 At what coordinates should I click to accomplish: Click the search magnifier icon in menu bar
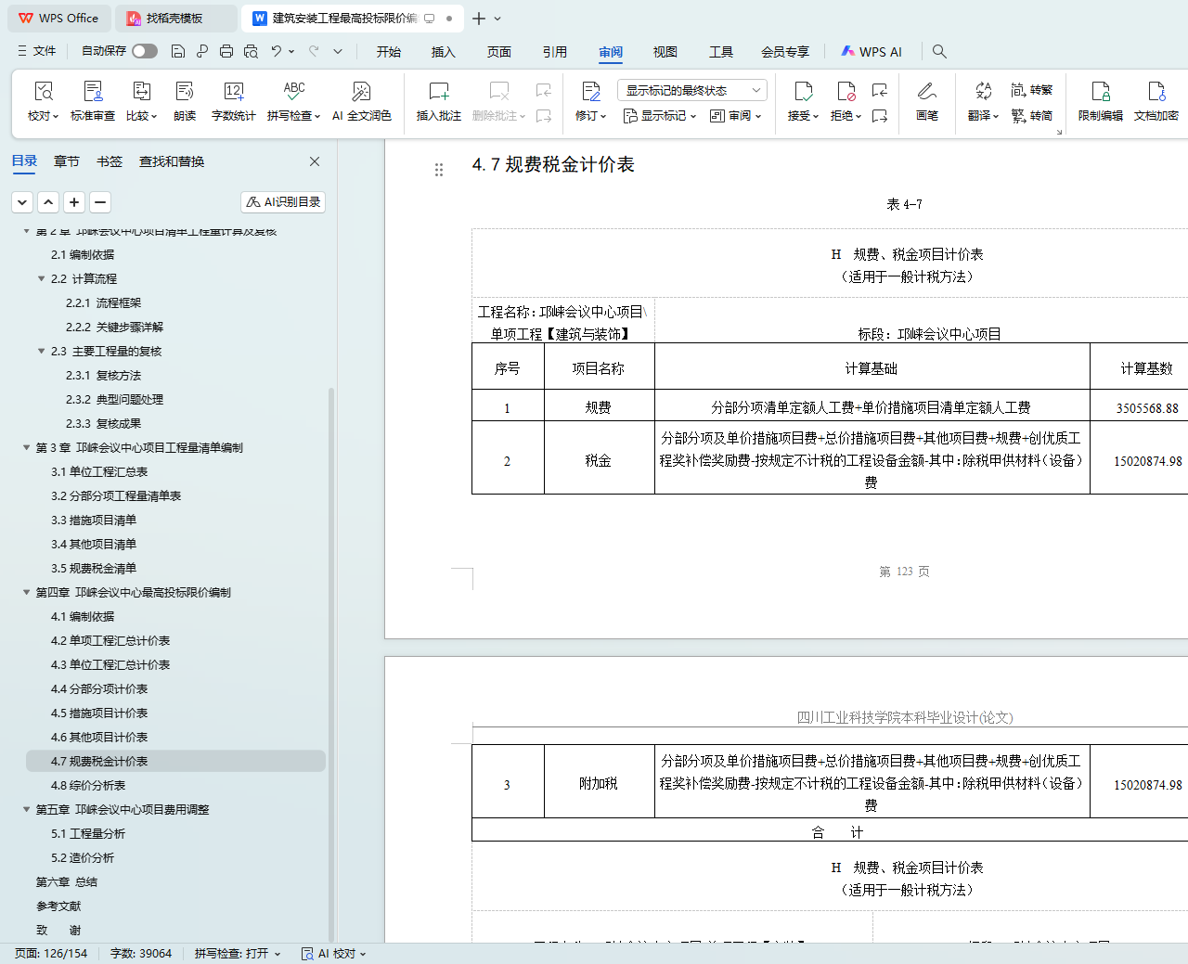coord(939,52)
